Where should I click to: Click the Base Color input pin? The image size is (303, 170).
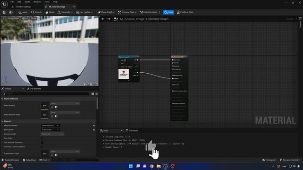173,60
